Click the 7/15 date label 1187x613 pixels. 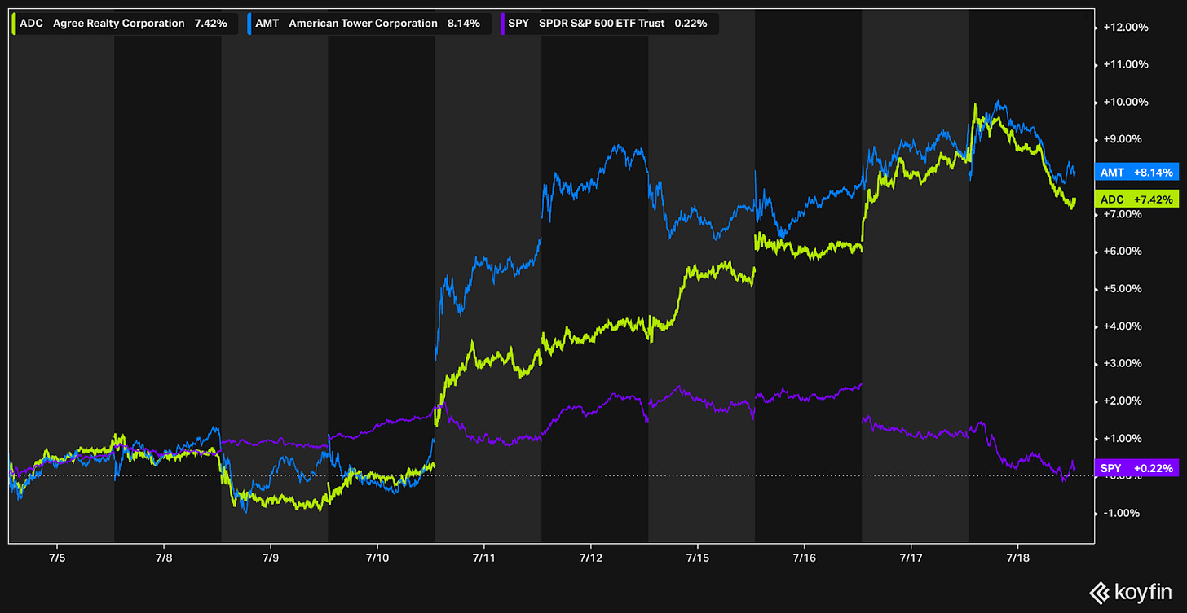pos(698,558)
